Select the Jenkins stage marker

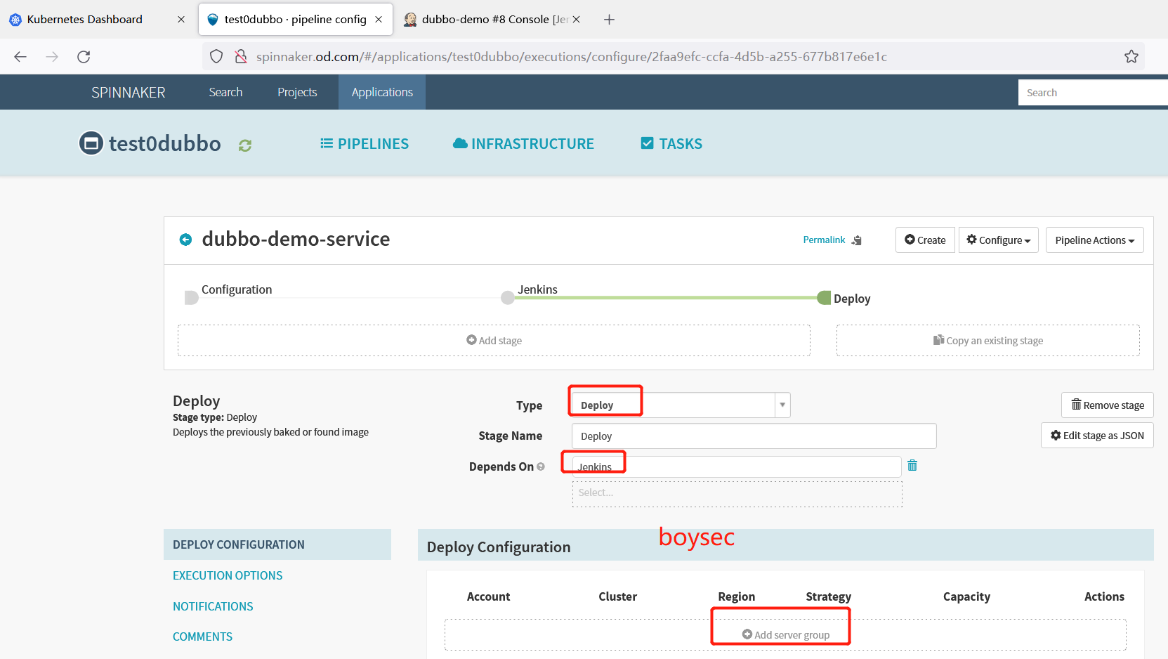coord(508,298)
